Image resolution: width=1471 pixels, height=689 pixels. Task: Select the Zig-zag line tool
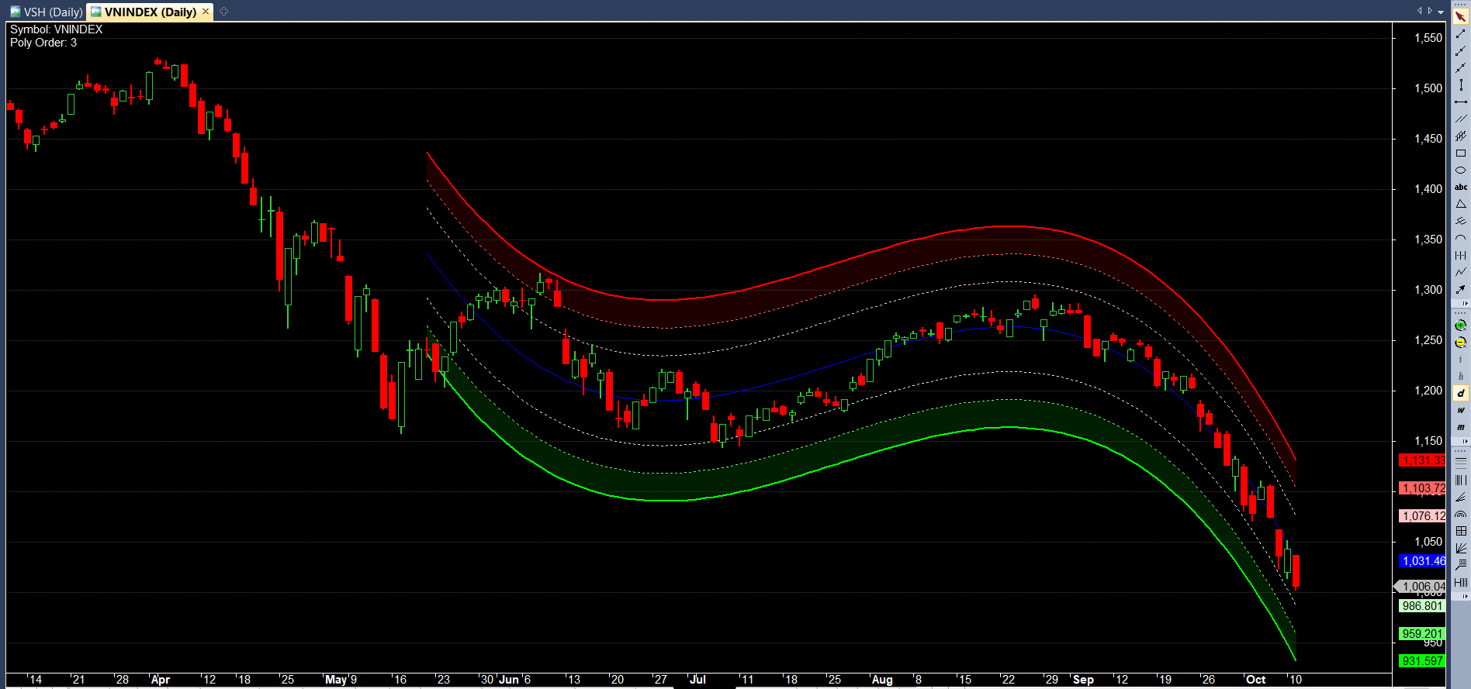click(x=1460, y=273)
